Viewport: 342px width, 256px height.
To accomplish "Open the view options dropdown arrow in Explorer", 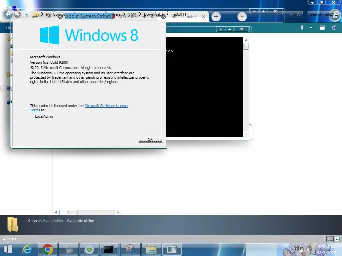I will click(x=311, y=28).
